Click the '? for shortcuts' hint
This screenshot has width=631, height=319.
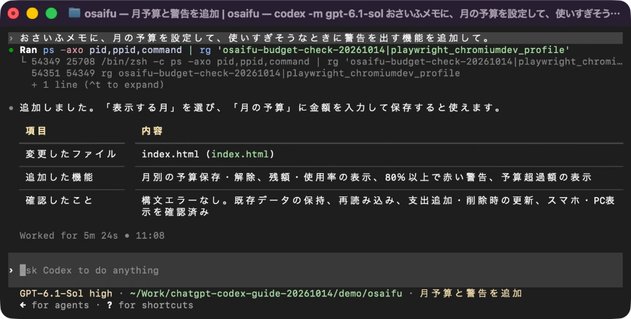tap(150, 305)
